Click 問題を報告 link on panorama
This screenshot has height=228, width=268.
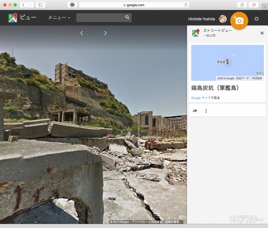[172, 222]
